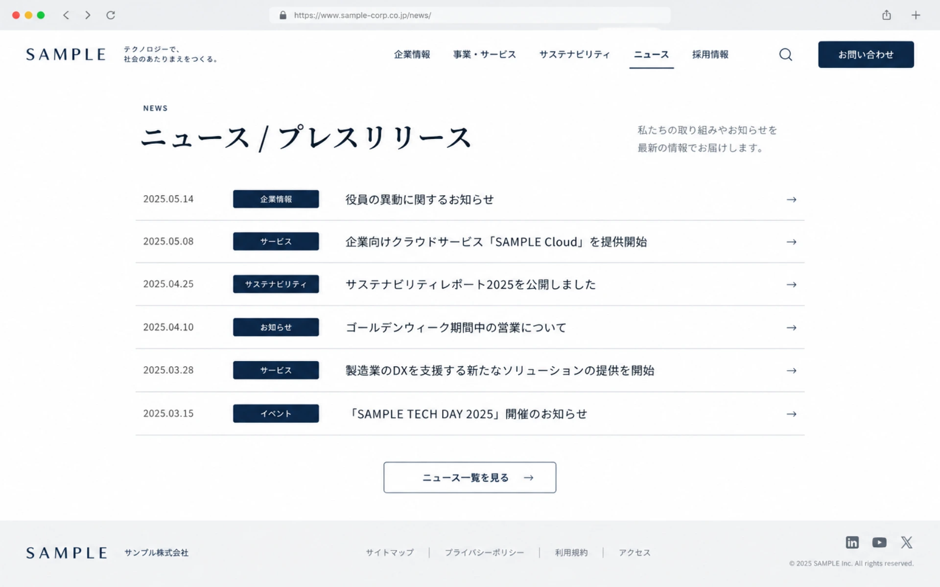Click the イベント category tag
940x587 pixels.
tap(276, 413)
